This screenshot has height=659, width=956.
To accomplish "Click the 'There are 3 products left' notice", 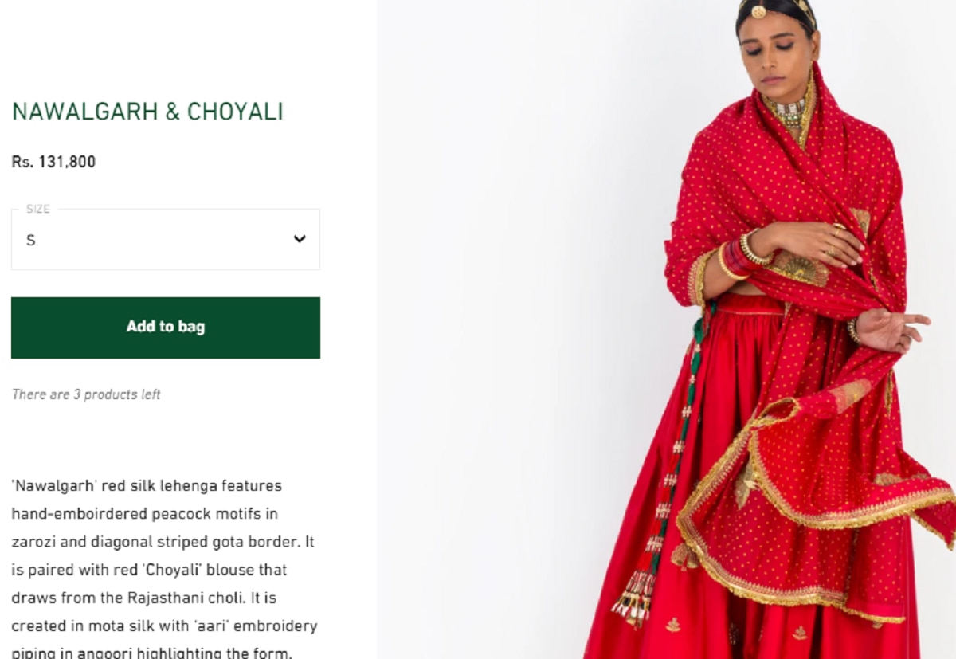I will coord(86,394).
